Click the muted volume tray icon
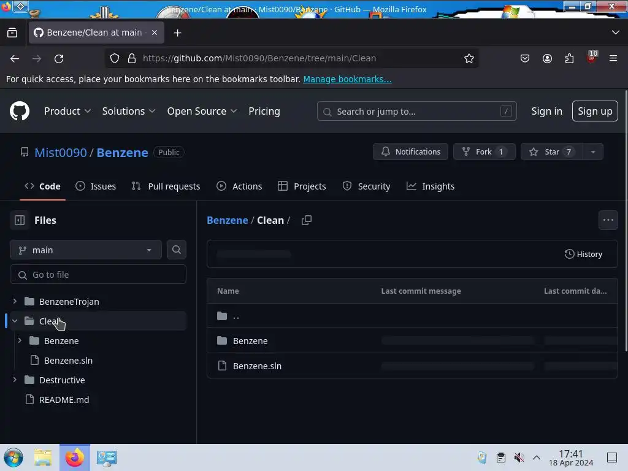 pyautogui.click(x=519, y=458)
